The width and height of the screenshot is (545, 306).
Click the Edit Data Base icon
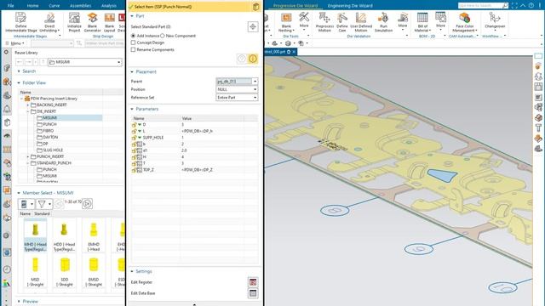coord(253,293)
